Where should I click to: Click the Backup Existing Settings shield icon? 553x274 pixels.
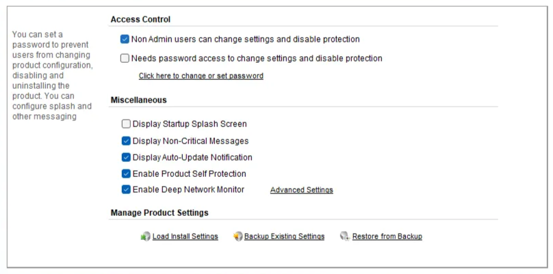[x=237, y=236]
